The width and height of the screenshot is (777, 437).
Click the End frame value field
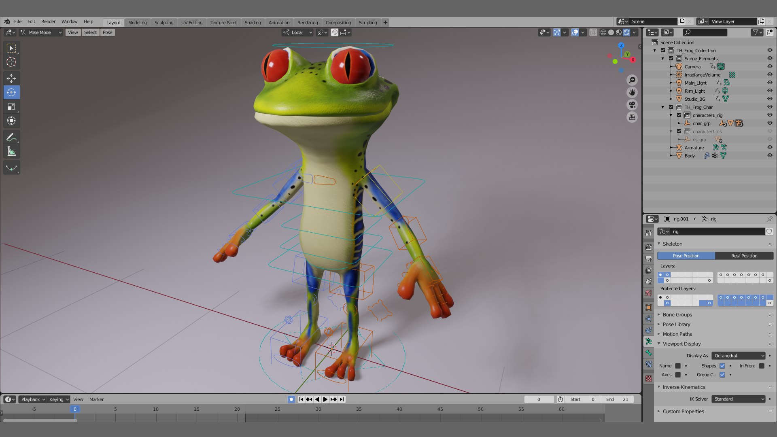(x=617, y=399)
